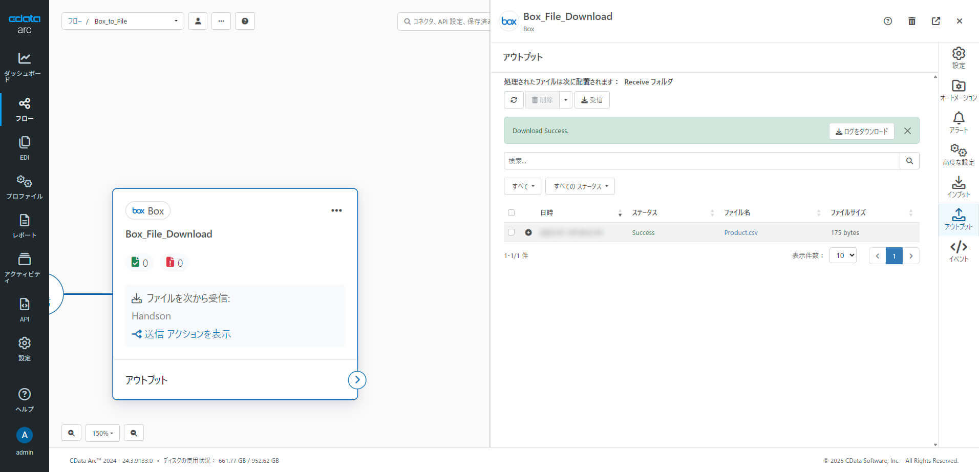Open the rows-per-page dropdown

tap(843, 255)
